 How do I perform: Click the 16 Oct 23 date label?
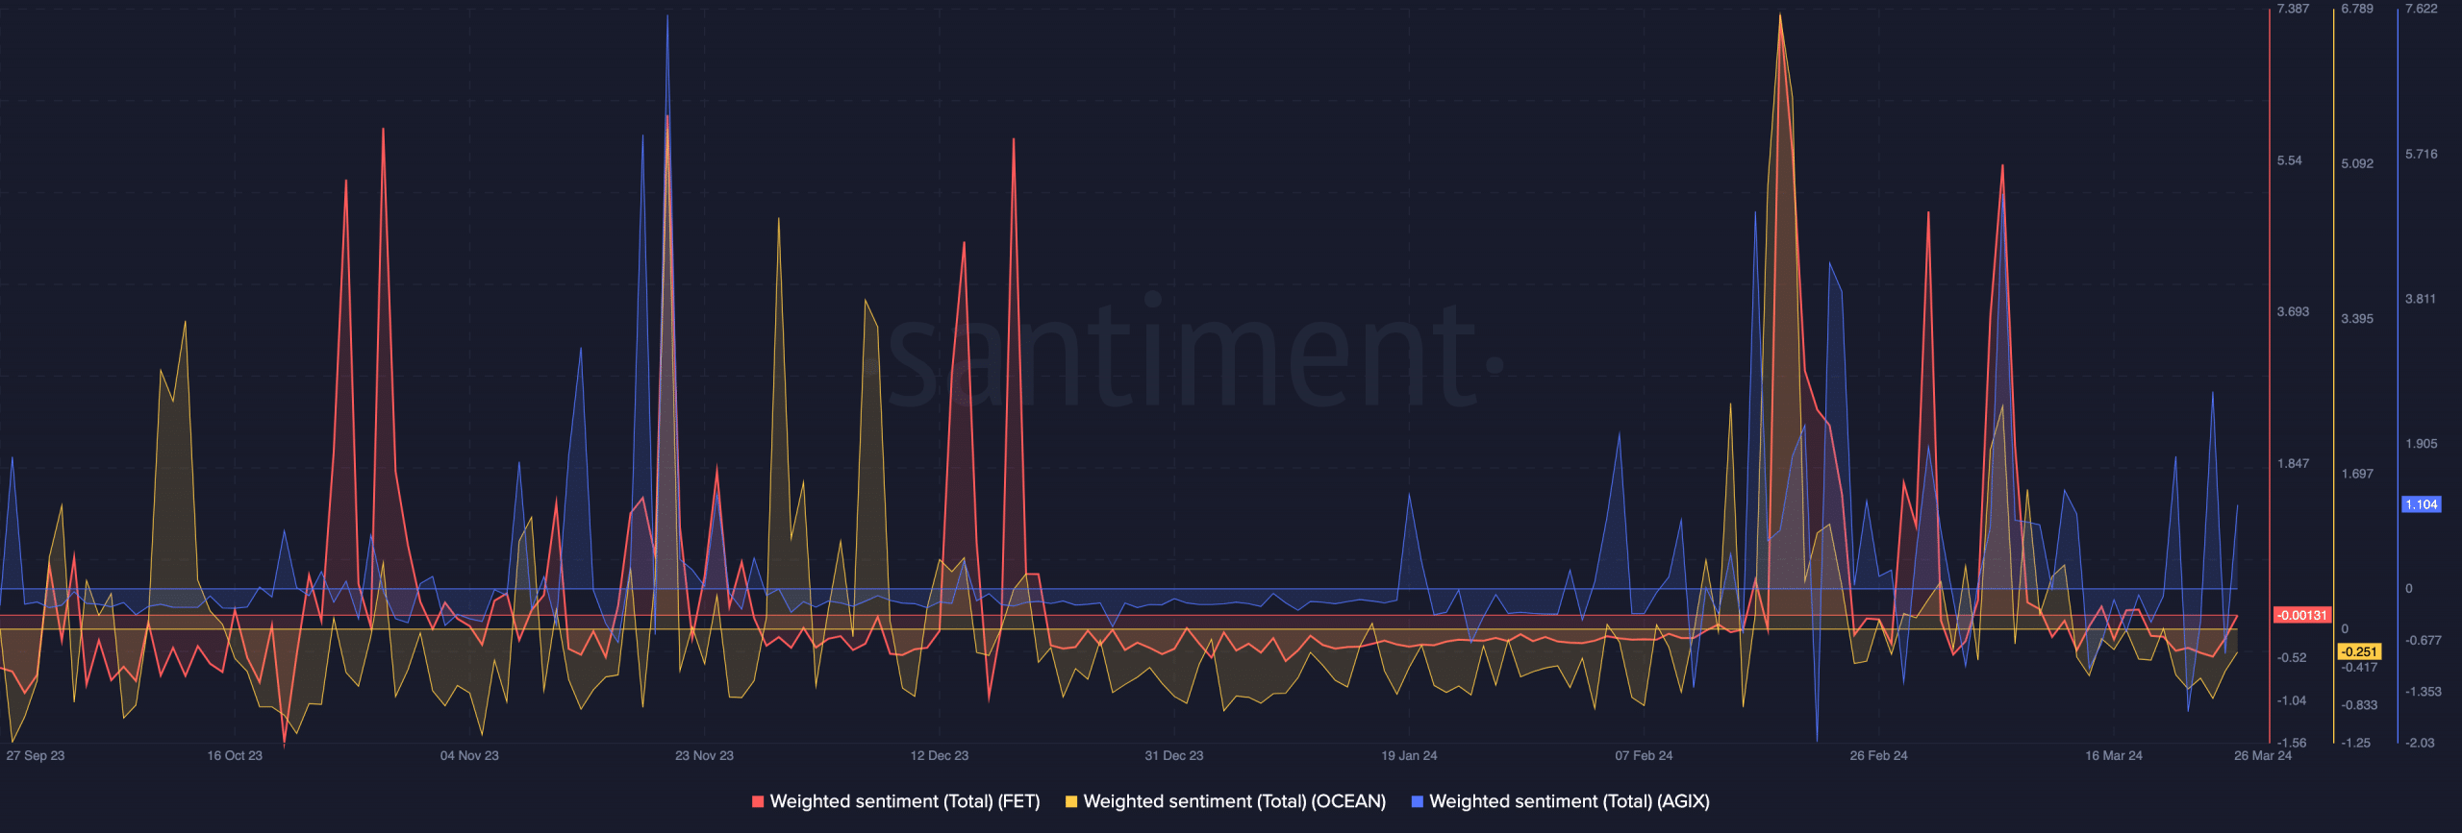point(235,755)
